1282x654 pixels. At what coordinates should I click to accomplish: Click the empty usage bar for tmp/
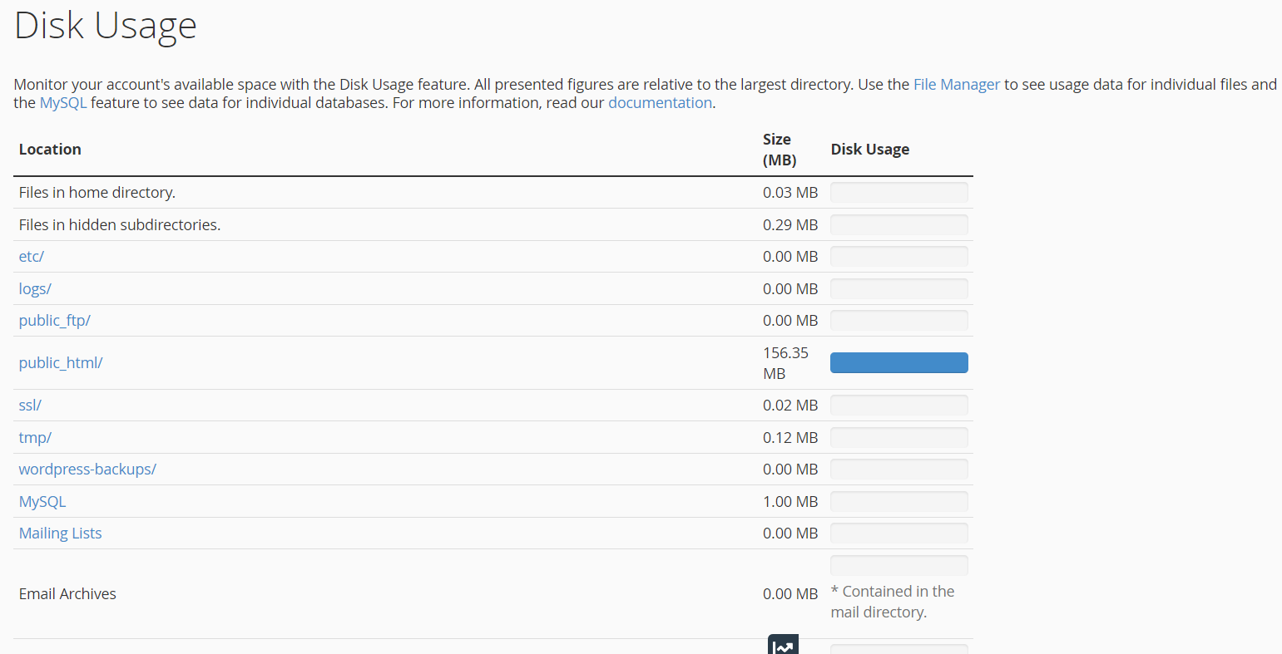[898, 437]
